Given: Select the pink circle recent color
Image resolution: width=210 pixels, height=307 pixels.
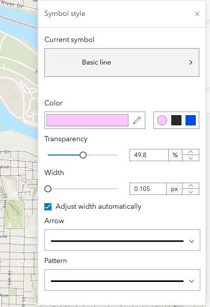Looking at the screenshot, I should 162,120.
